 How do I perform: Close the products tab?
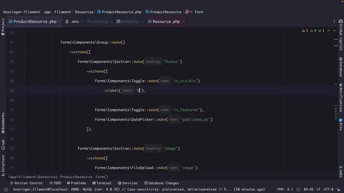142,21
